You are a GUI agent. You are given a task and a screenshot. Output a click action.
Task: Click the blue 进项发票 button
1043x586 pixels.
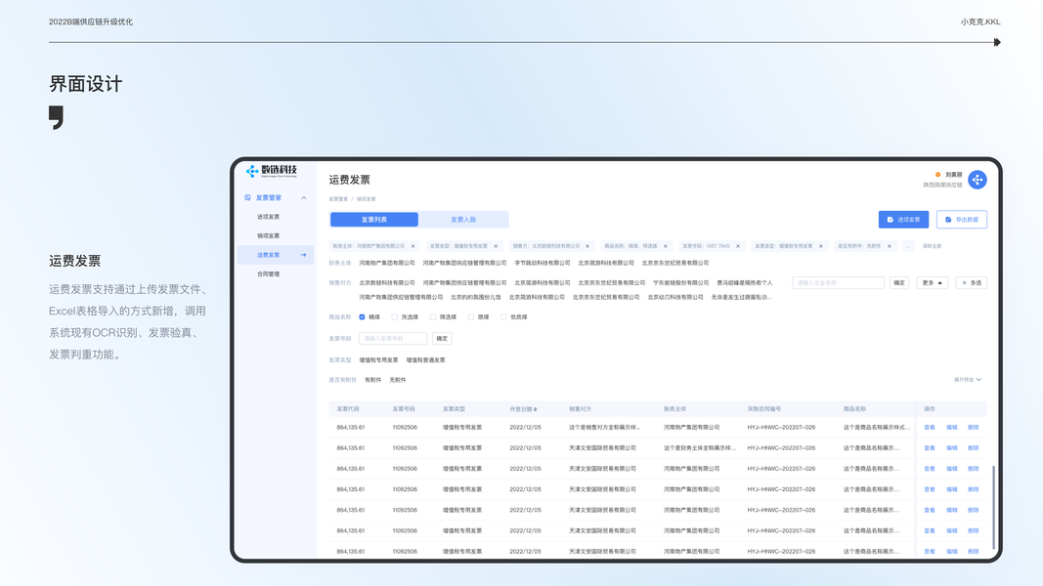click(x=903, y=219)
